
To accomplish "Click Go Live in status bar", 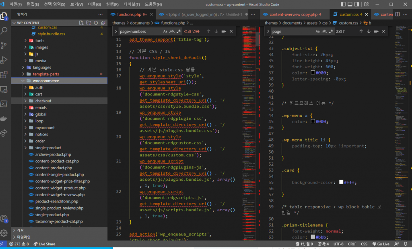I will (381, 244).
